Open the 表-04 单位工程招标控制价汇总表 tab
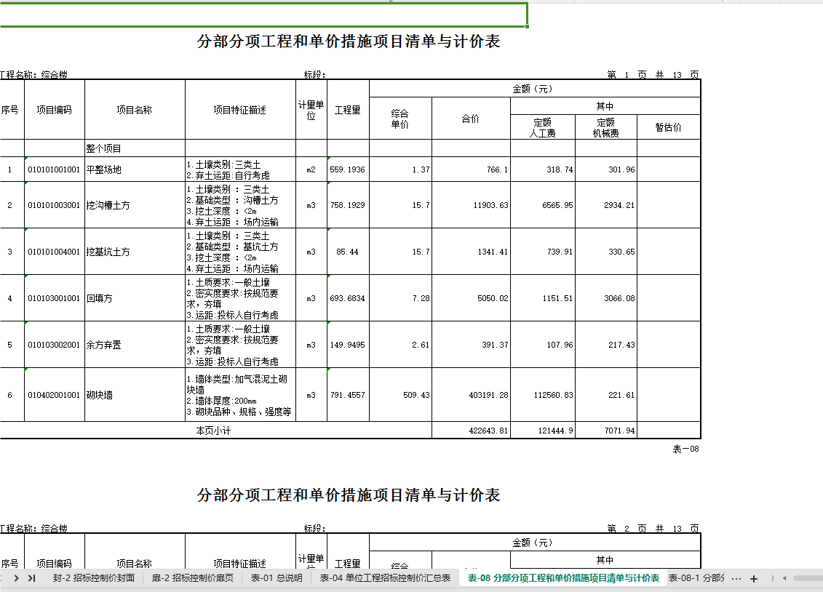This screenshot has width=823, height=592. (x=385, y=578)
